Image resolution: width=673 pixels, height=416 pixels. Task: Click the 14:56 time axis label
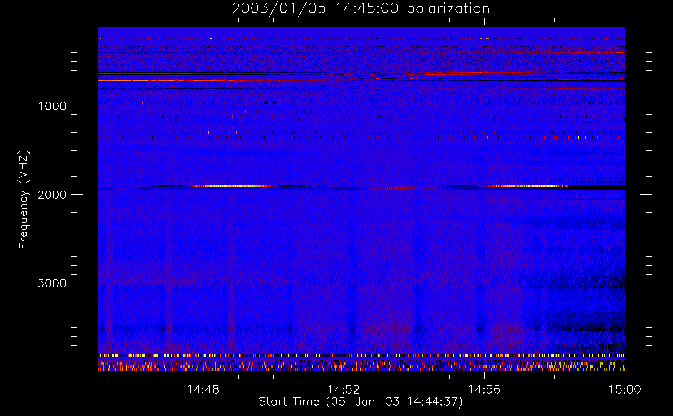[x=484, y=390]
